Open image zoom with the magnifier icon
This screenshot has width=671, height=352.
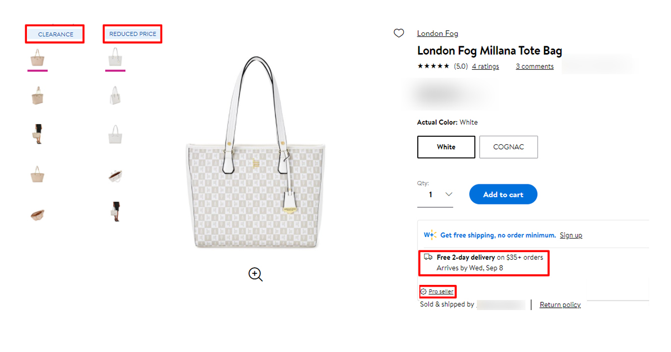(x=255, y=274)
